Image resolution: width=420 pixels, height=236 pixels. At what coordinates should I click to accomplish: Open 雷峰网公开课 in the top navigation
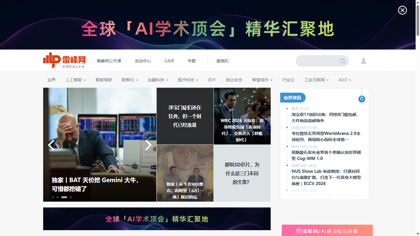(x=109, y=61)
